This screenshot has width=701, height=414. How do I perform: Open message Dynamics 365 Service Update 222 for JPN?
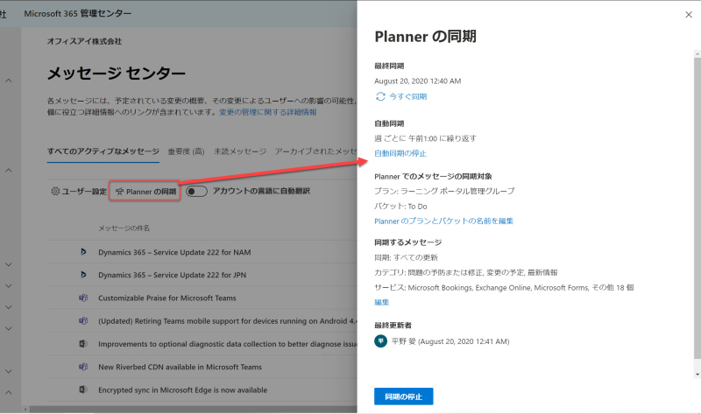coord(172,275)
